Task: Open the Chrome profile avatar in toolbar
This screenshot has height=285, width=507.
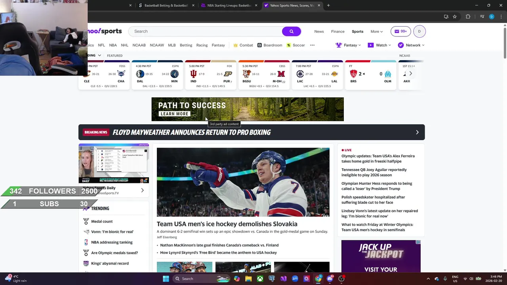Action: 492,17
